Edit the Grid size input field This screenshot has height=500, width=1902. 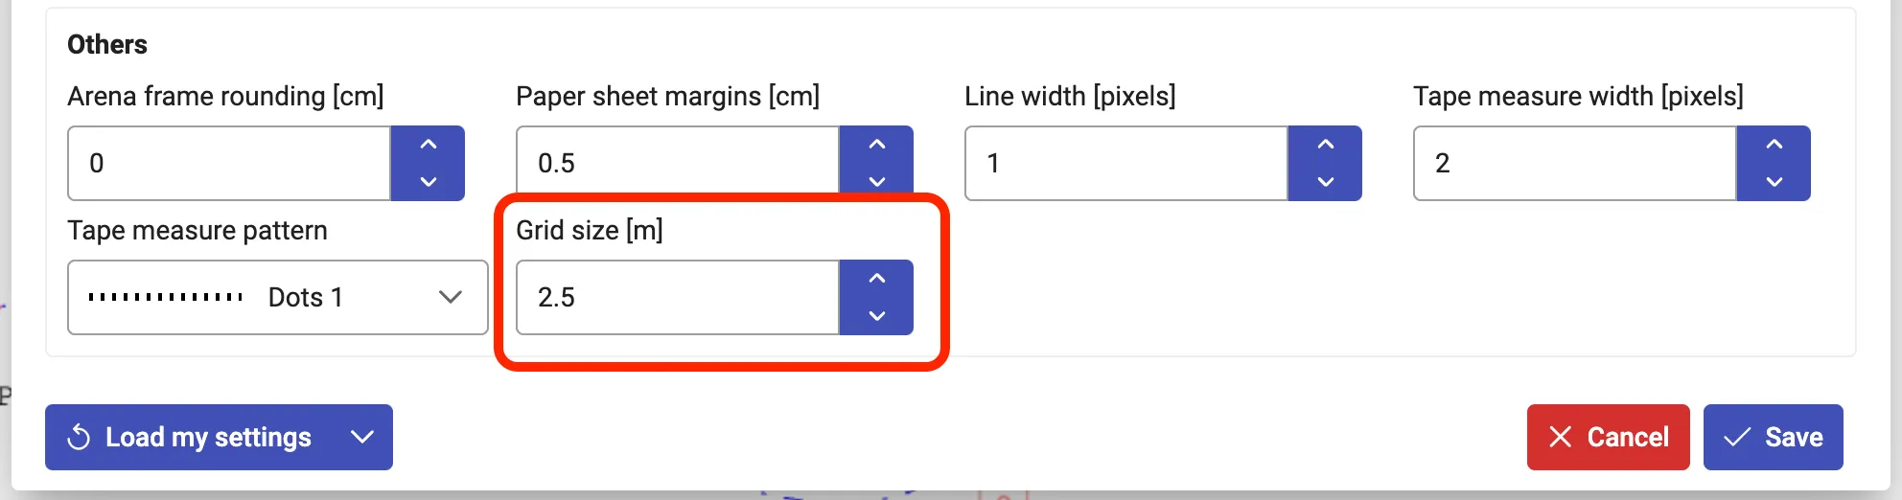coord(678,297)
